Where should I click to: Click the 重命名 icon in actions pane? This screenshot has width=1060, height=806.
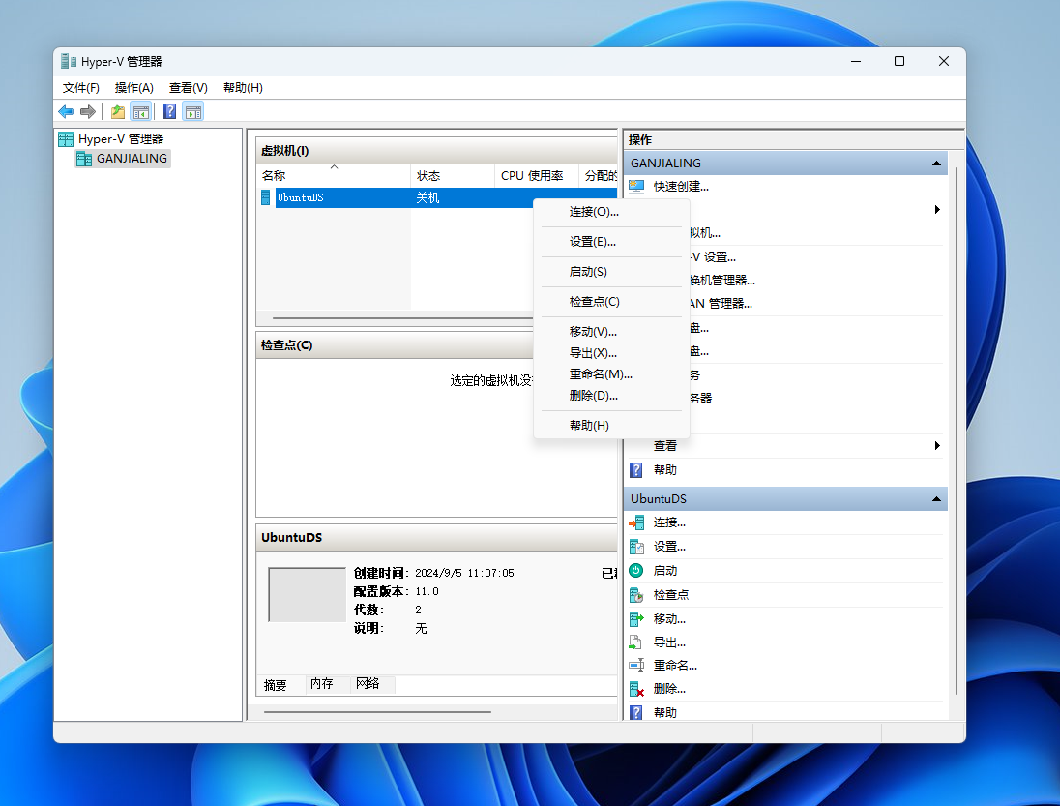(636, 666)
